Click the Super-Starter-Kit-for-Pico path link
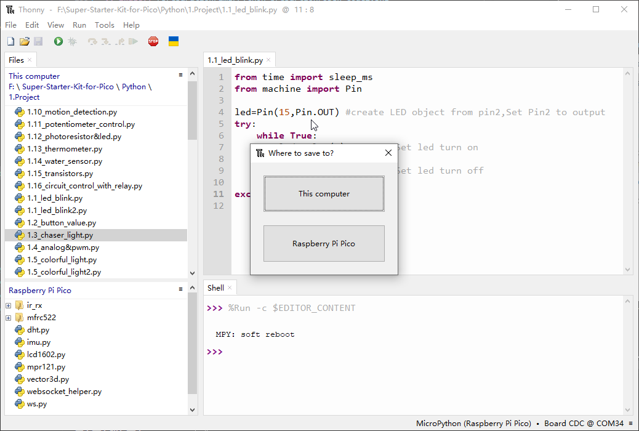Viewport: 639px width, 431px height. [68, 86]
